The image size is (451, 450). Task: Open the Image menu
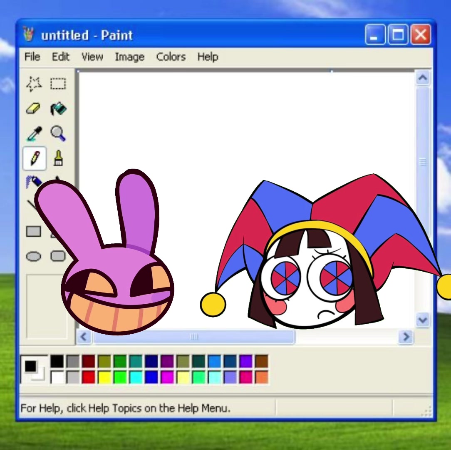click(130, 57)
